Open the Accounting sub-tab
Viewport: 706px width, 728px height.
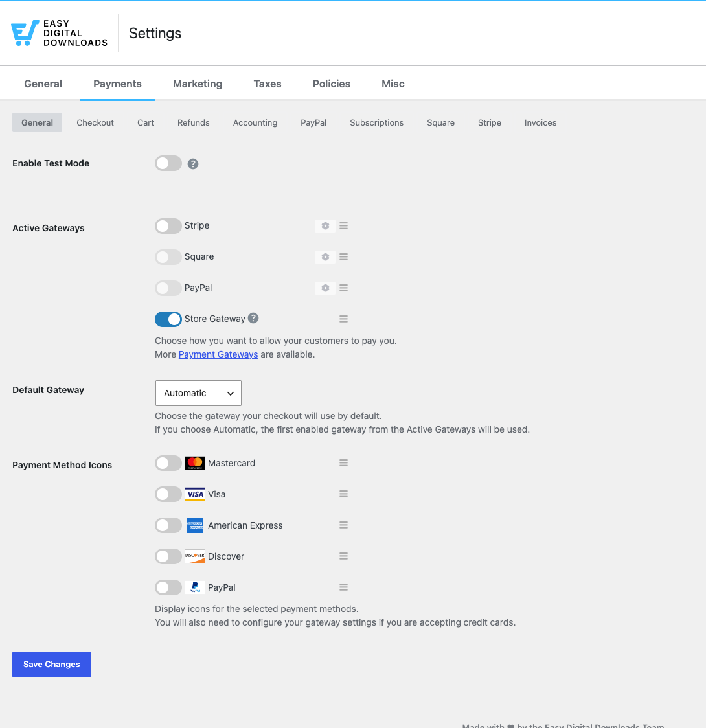click(255, 122)
